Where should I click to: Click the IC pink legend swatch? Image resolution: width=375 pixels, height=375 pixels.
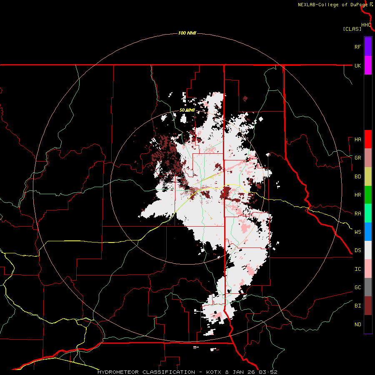pyautogui.click(x=368, y=269)
